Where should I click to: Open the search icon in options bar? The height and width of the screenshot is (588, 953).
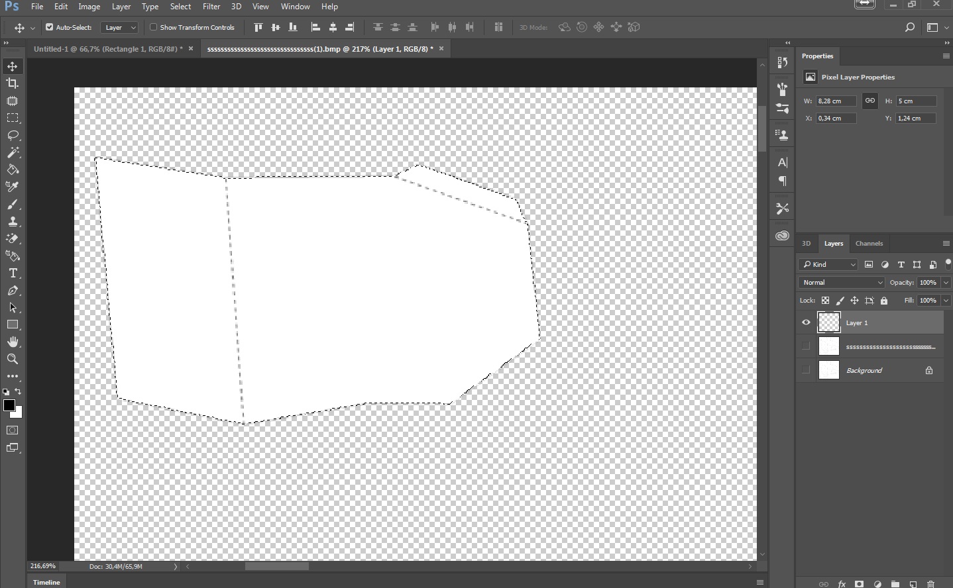910,27
